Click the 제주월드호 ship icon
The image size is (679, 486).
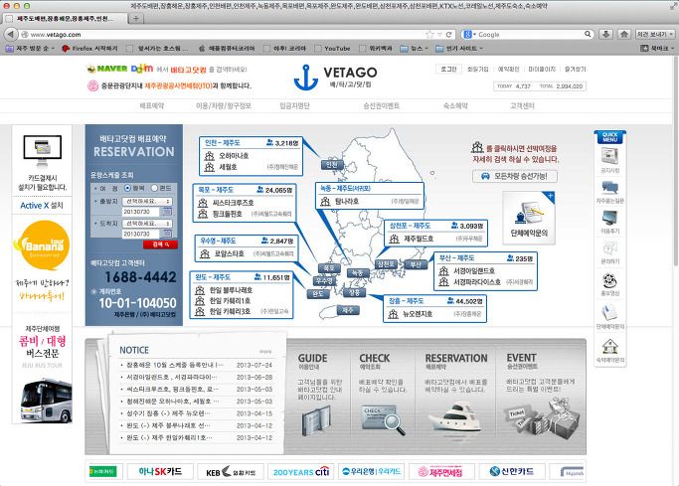tap(394, 239)
